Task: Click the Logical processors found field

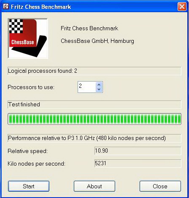Action: pyautogui.click(x=94, y=71)
